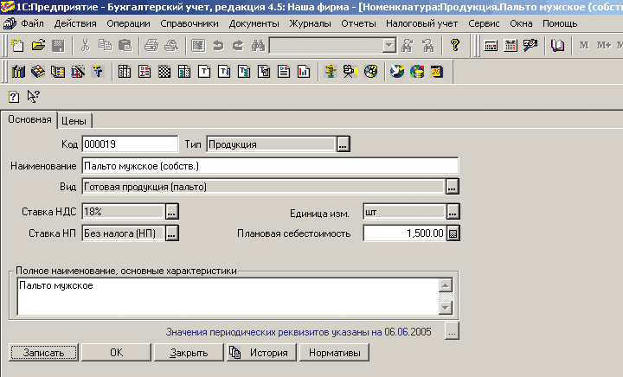Open the search combo box dropdown

click(389, 45)
